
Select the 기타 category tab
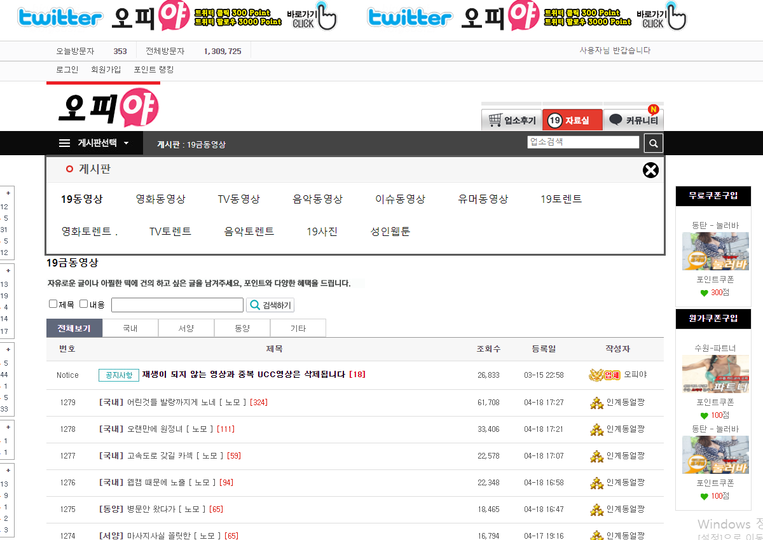(298, 329)
